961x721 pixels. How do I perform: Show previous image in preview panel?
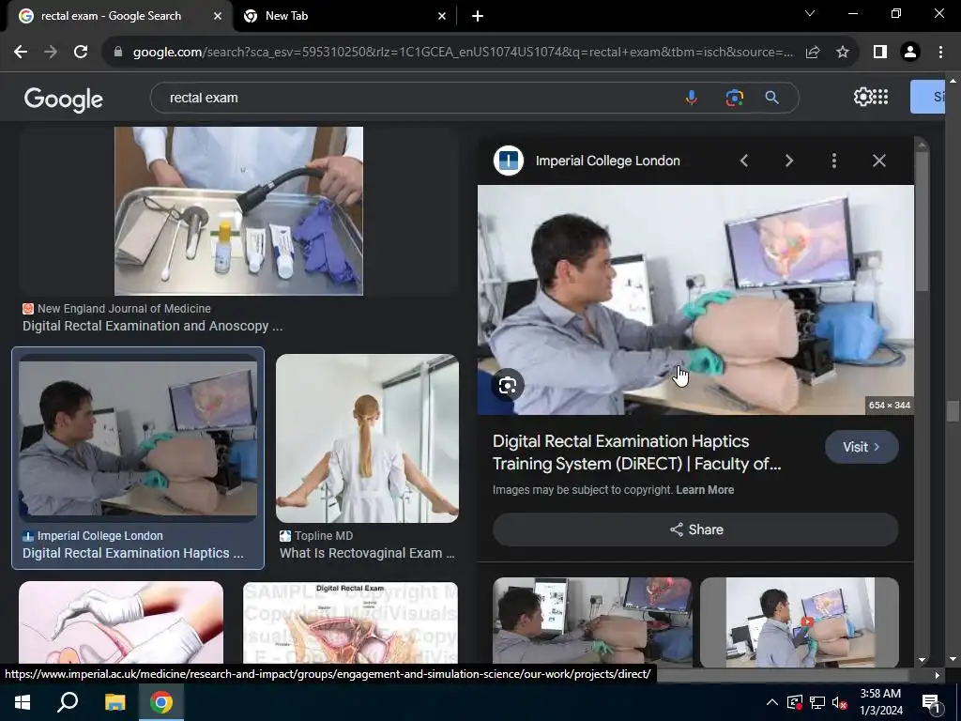(744, 161)
